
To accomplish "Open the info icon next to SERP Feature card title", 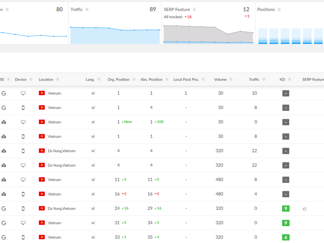I will point(194,9).
